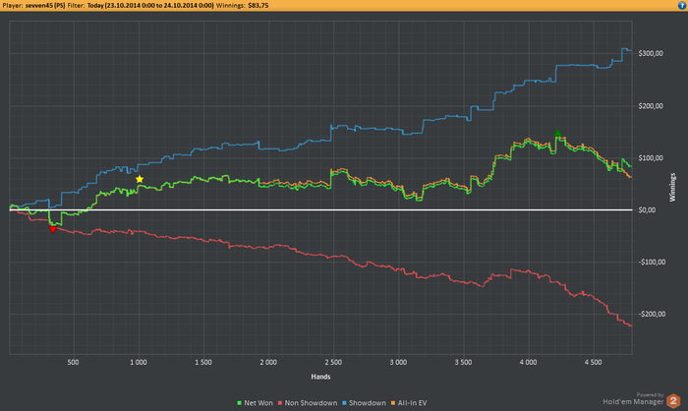
Task: Toggle the Non Showdown legend entry
Action: point(308,403)
